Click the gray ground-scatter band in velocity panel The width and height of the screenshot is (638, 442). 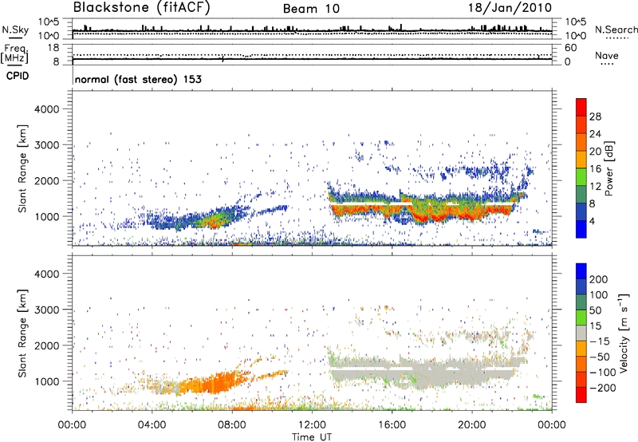coord(423,369)
